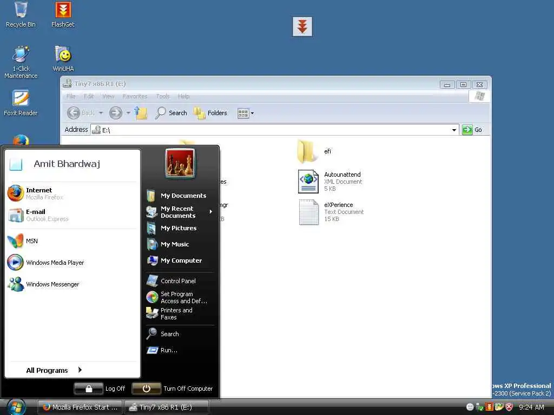
Task: Open E-mail Outlook Express in Start menu
Action: (x=72, y=215)
